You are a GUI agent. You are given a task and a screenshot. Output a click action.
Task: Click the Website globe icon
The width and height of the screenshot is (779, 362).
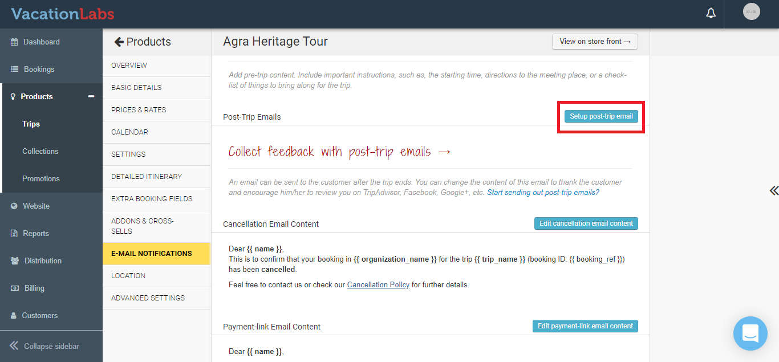pos(14,206)
